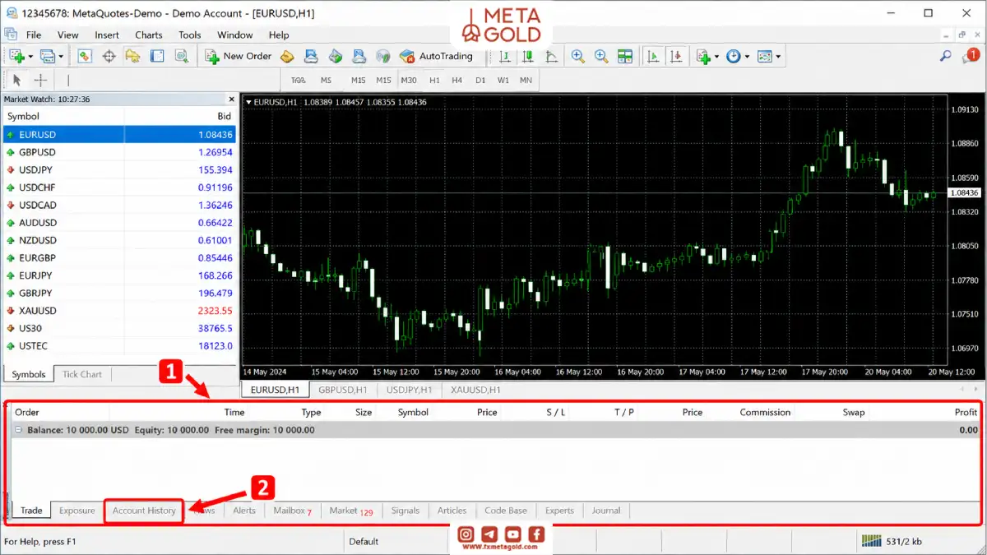Open MetaEditor via the yellow book icon

tap(287, 56)
